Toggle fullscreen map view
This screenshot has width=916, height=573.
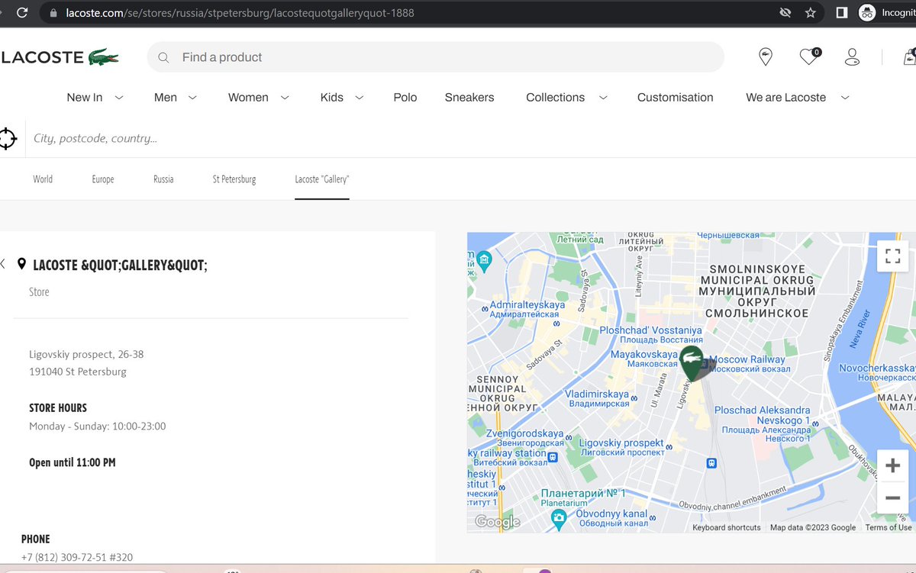[892, 256]
